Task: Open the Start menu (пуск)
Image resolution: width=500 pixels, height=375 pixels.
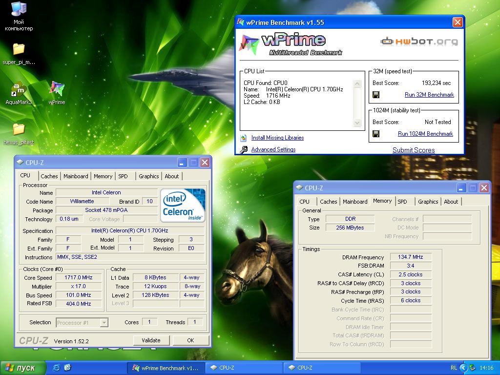Action: 23,368
